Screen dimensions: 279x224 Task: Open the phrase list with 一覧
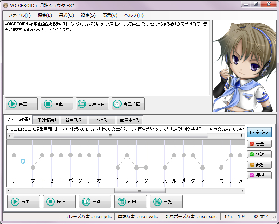point(166,202)
